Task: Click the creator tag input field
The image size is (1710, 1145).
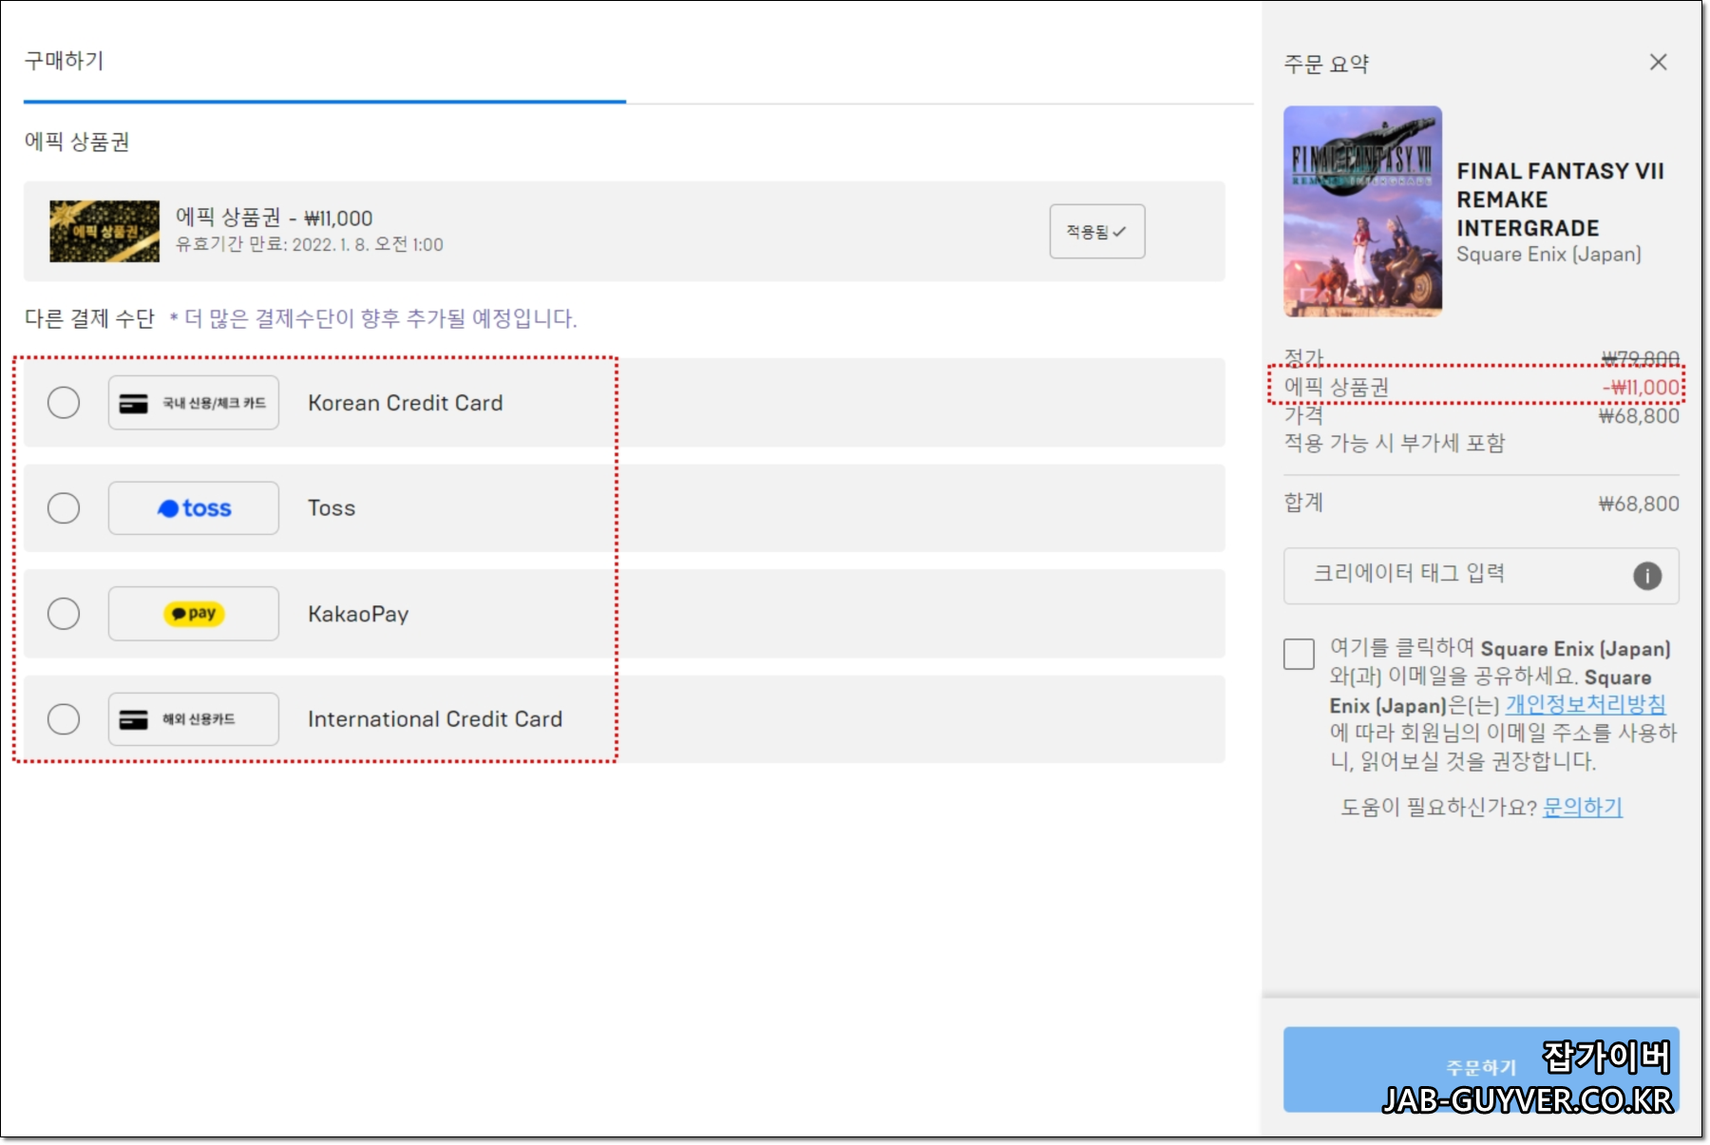Action: pos(1481,575)
